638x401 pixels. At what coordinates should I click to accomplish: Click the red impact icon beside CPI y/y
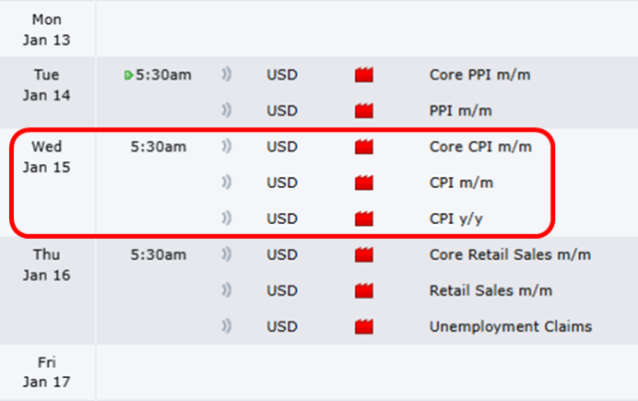pyautogui.click(x=364, y=219)
